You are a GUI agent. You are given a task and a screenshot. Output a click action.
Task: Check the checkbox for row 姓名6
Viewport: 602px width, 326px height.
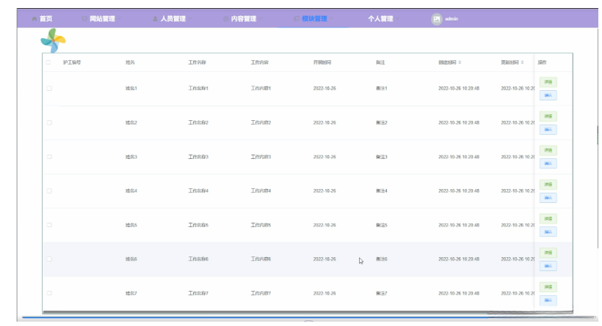point(49,259)
